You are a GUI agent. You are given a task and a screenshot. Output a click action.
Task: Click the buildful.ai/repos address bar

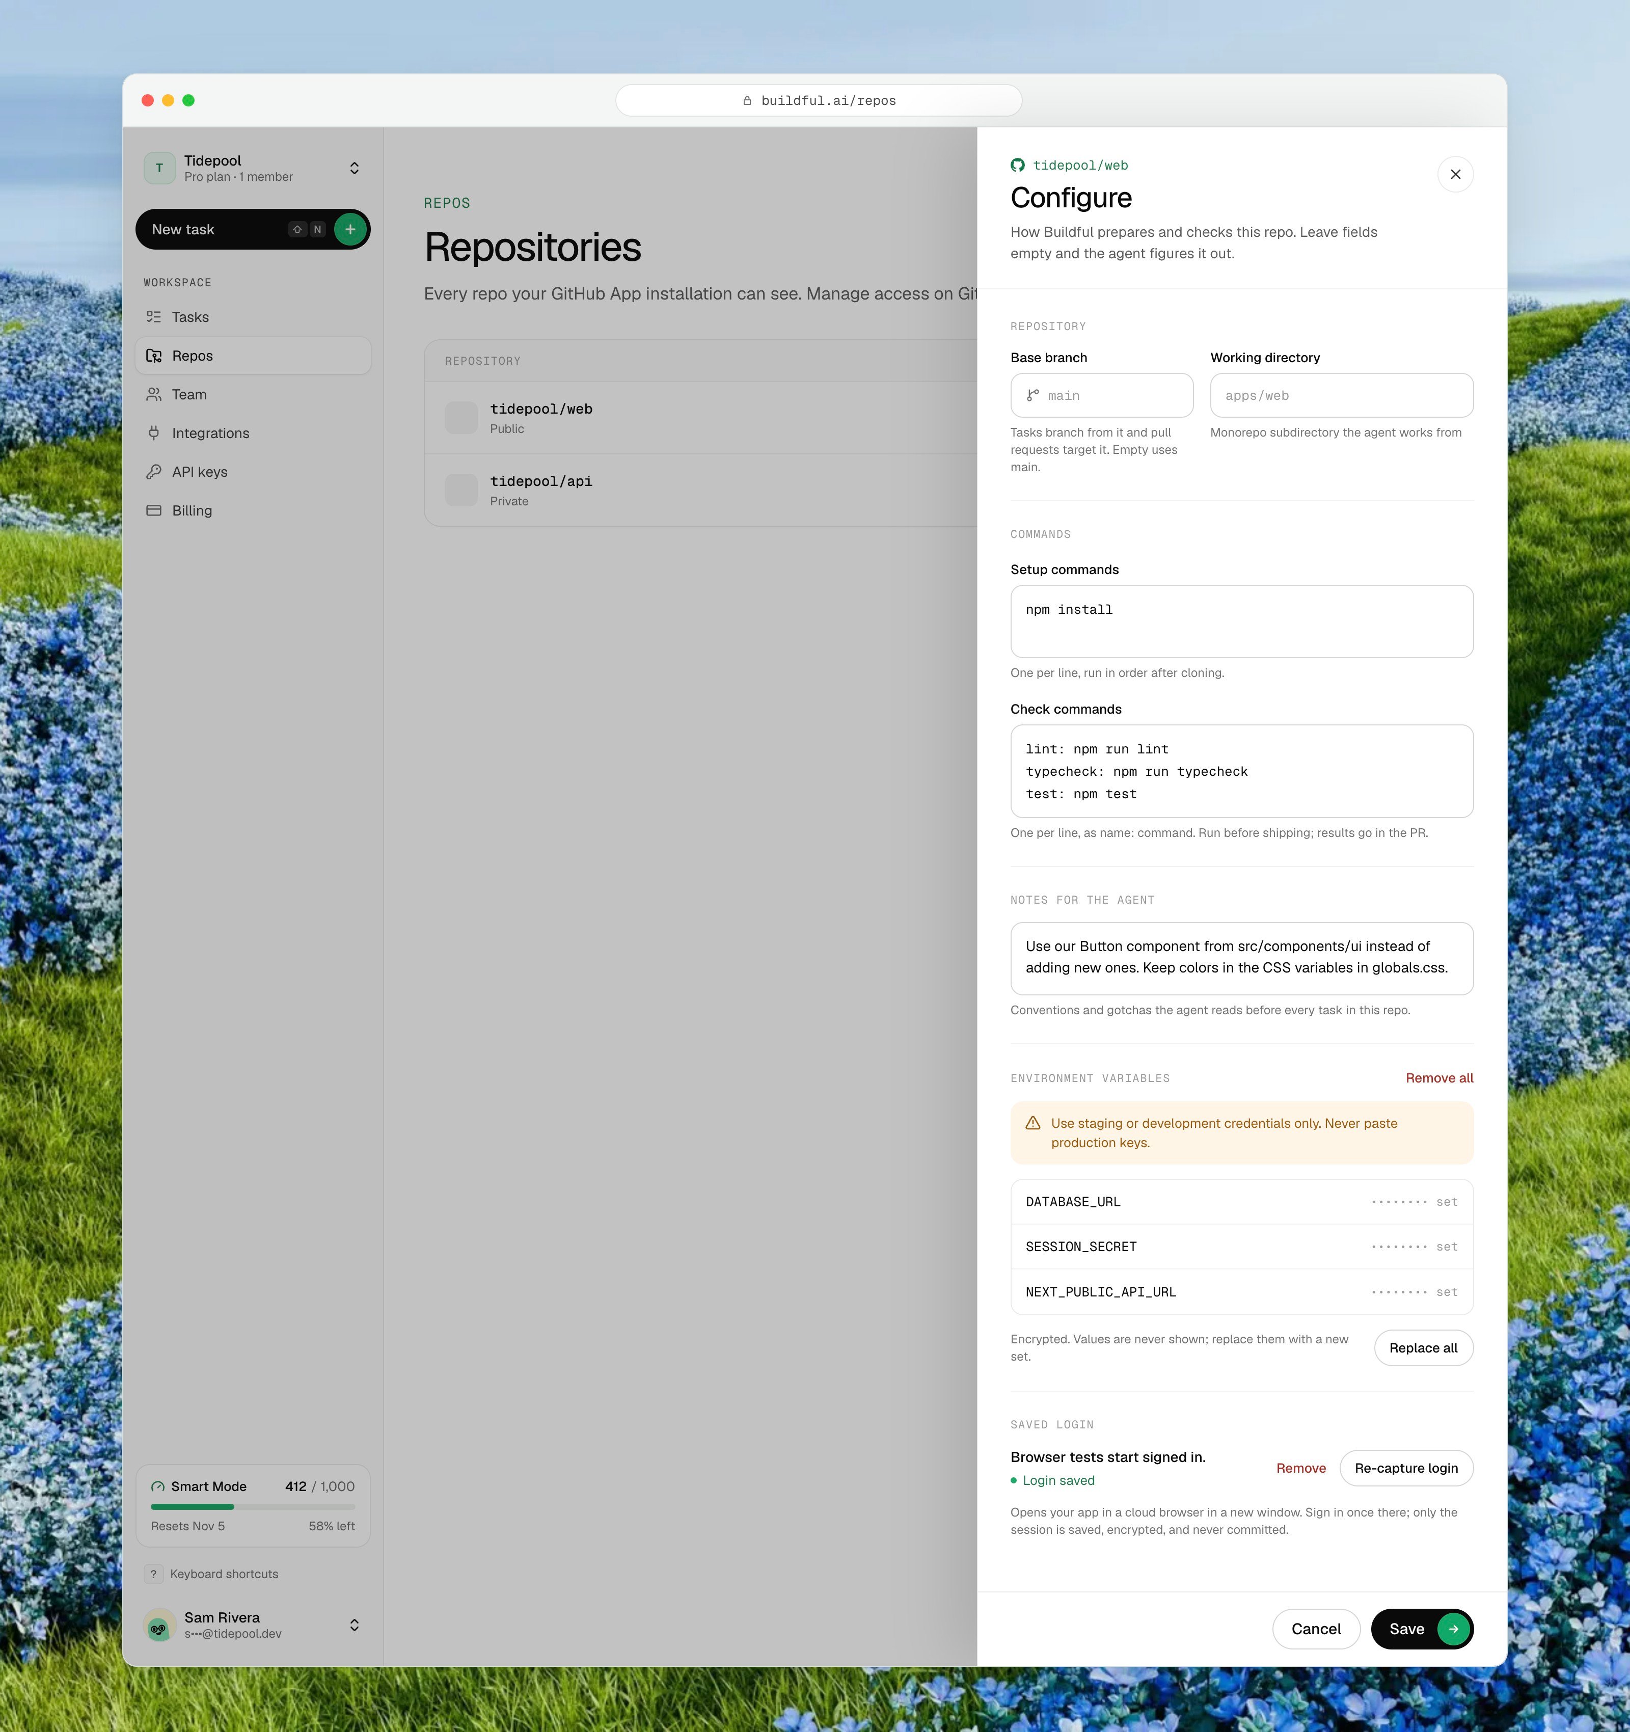[818, 101]
